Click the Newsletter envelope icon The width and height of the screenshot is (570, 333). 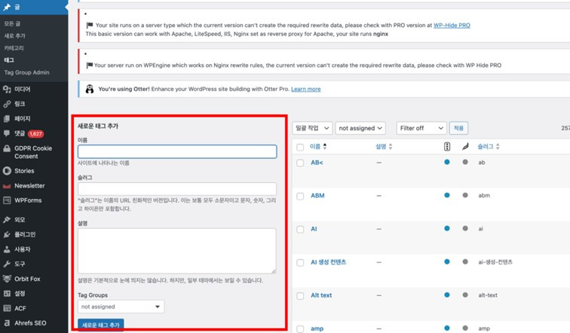(7, 186)
